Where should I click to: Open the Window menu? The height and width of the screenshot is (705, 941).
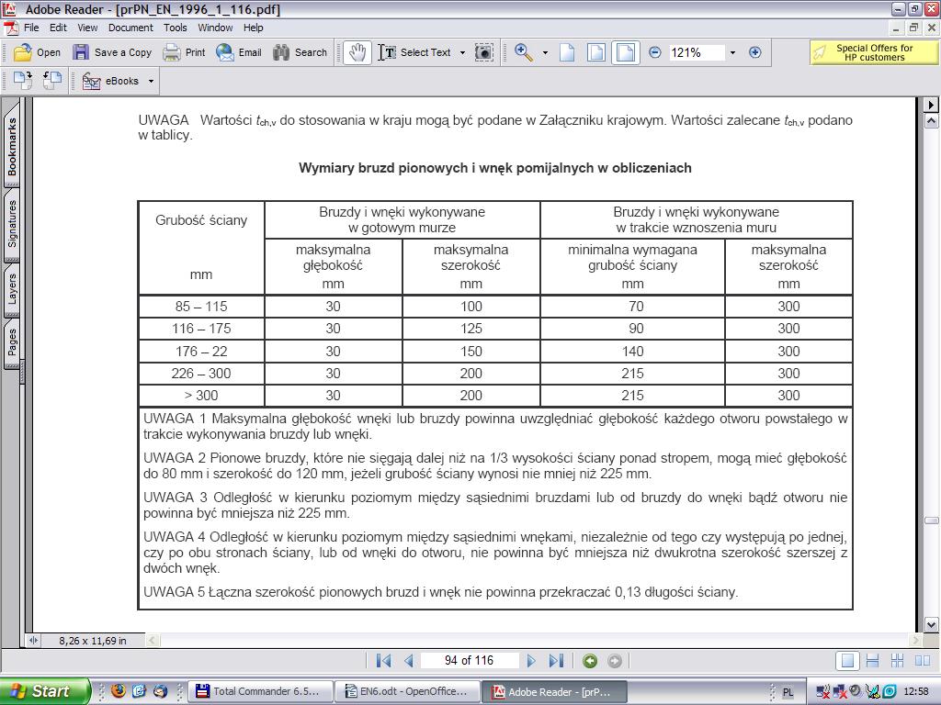coord(215,28)
